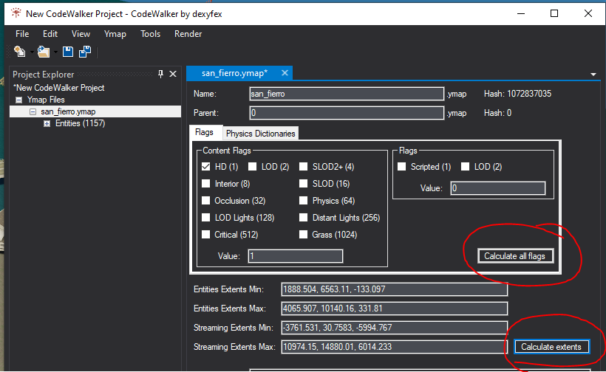
Task: Open the File menu
Action: (x=22, y=34)
